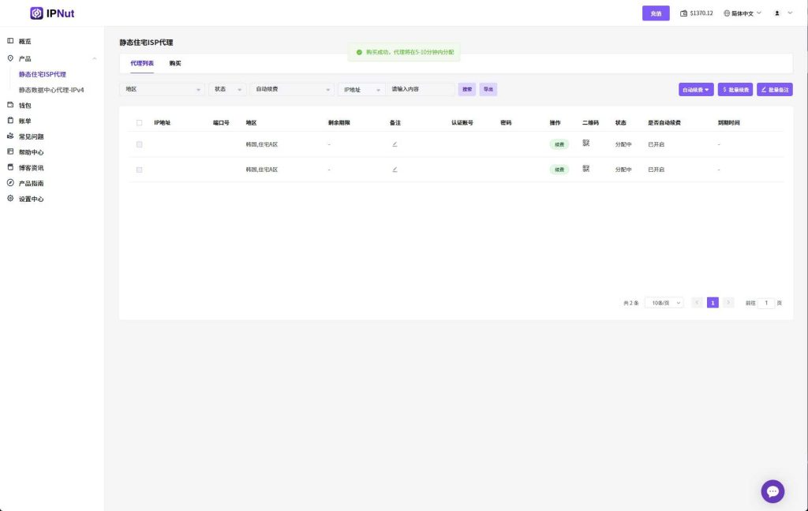The height and width of the screenshot is (511, 808).
Task: Click the 续费 renew tag in first row
Action: pyautogui.click(x=559, y=144)
